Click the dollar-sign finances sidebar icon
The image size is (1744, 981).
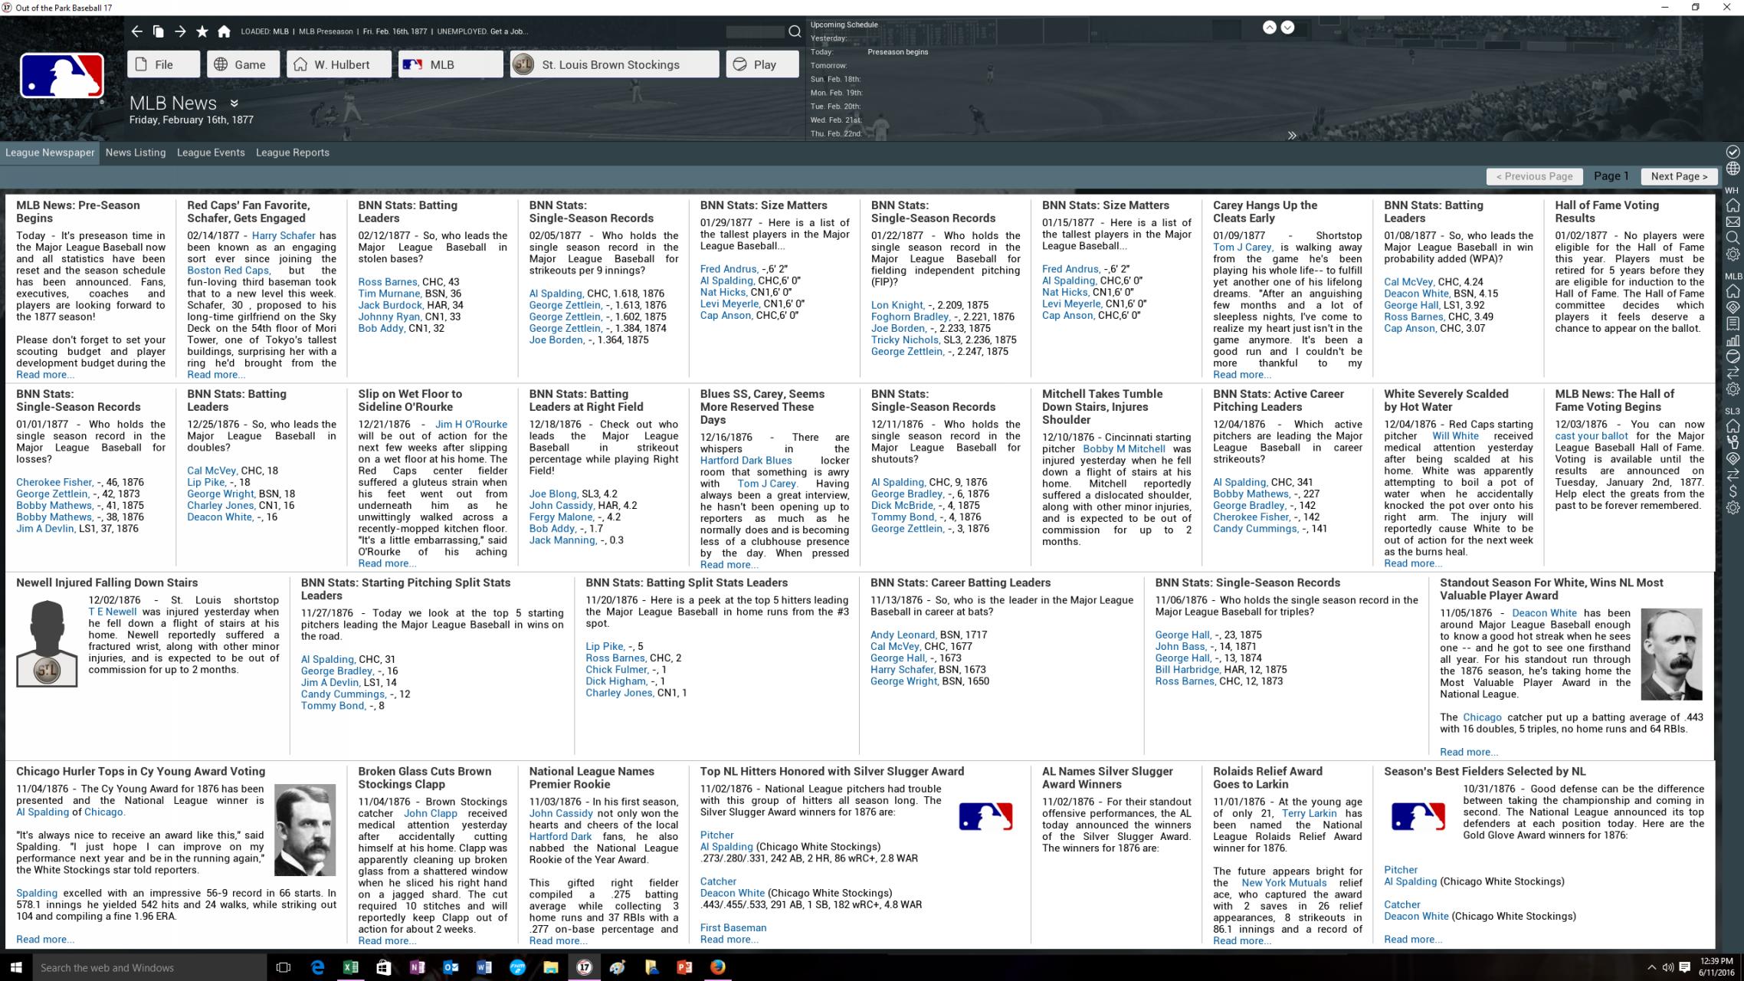1733,490
